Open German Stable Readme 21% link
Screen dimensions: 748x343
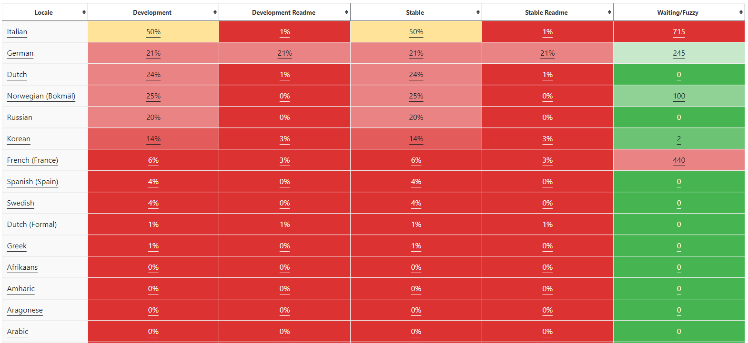pyautogui.click(x=547, y=53)
